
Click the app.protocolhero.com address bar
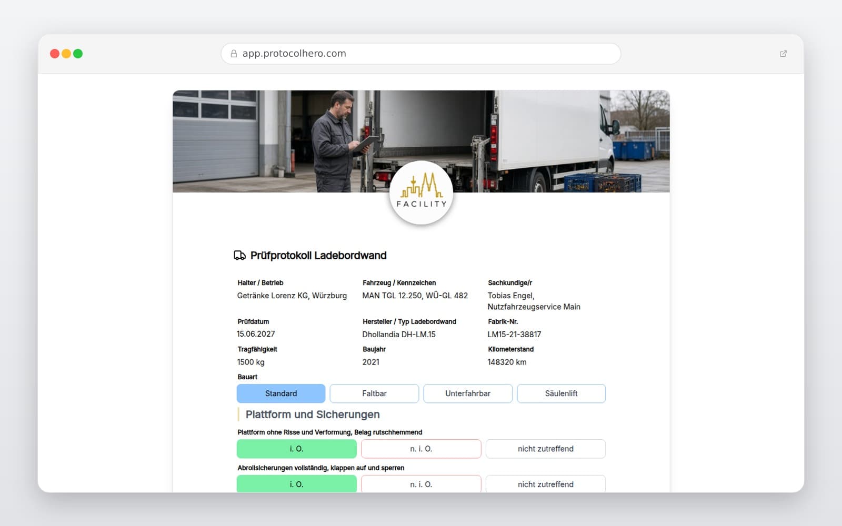pyautogui.click(x=421, y=54)
